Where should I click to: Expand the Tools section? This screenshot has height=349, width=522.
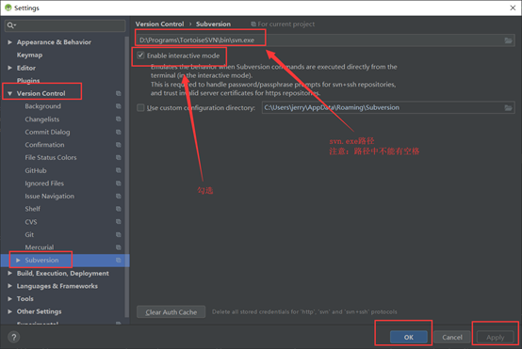point(10,299)
